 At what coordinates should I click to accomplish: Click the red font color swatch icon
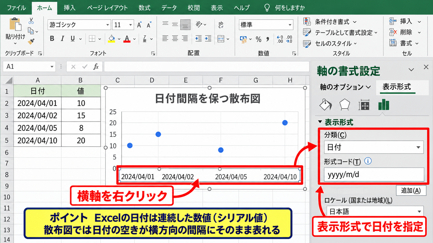[x=127, y=39]
